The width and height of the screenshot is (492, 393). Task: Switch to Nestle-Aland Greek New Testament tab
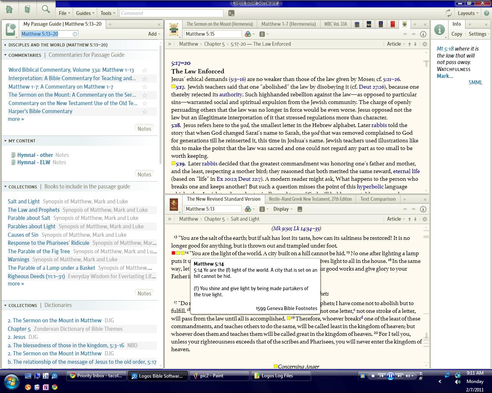[310, 199]
